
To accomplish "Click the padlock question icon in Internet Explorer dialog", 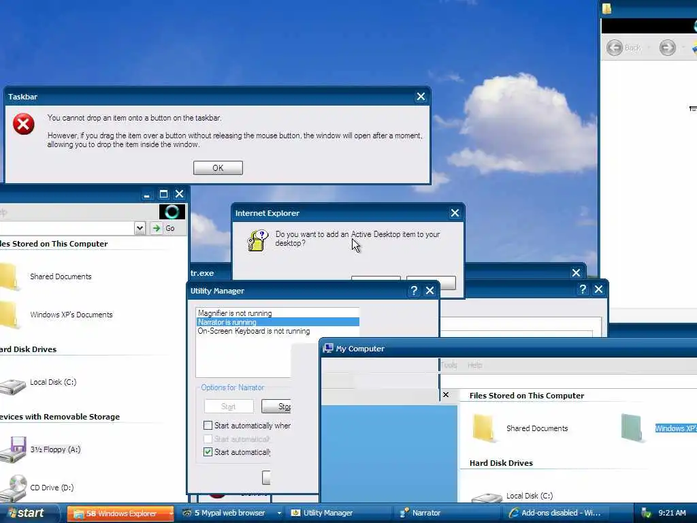I will point(258,240).
